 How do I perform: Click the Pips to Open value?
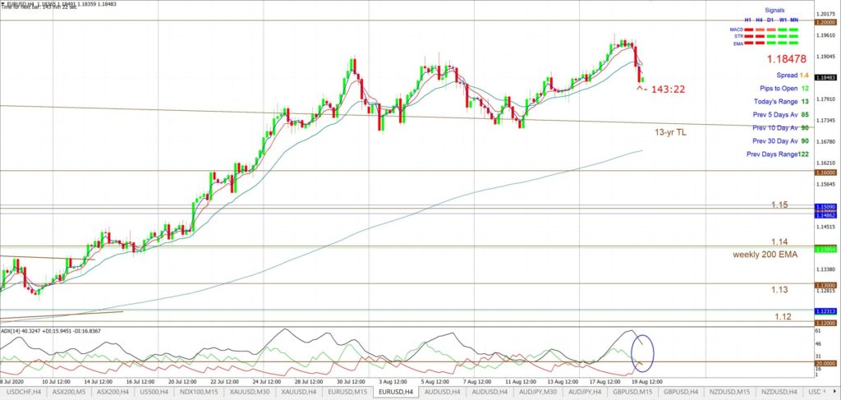click(805, 89)
